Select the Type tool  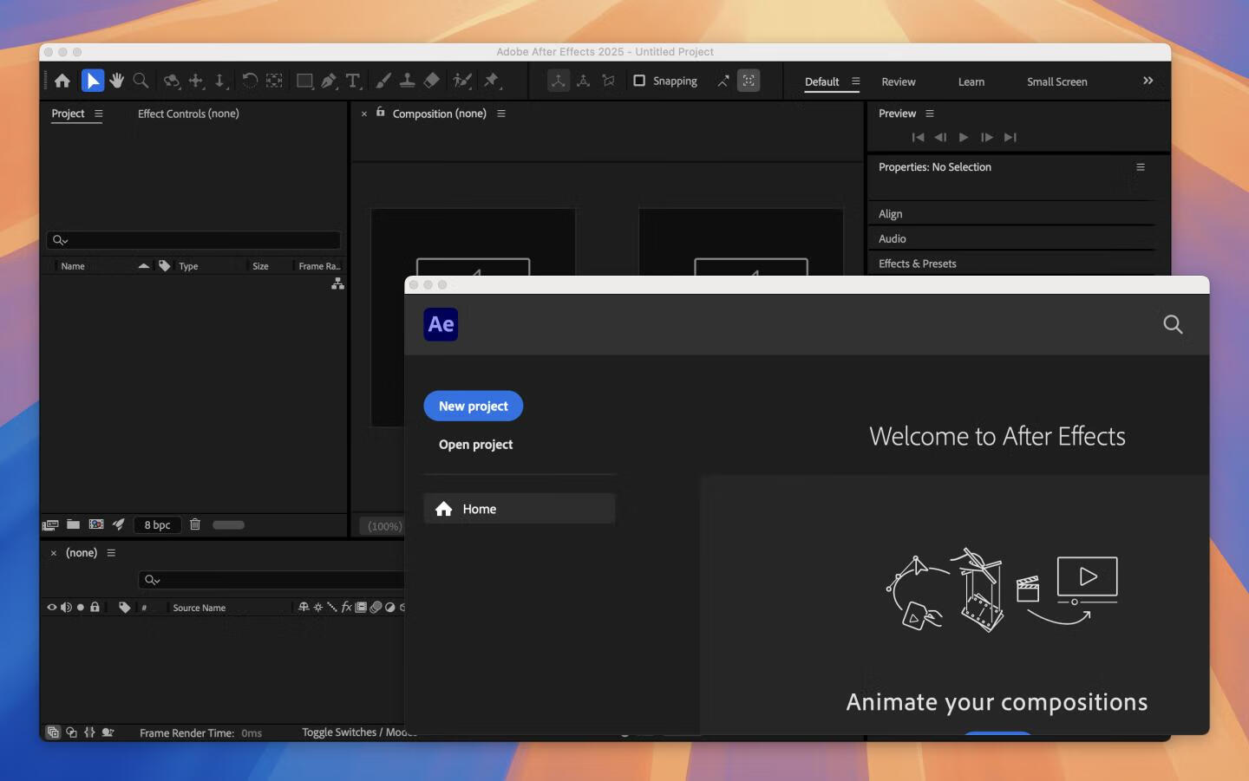[x=353, y=81]
